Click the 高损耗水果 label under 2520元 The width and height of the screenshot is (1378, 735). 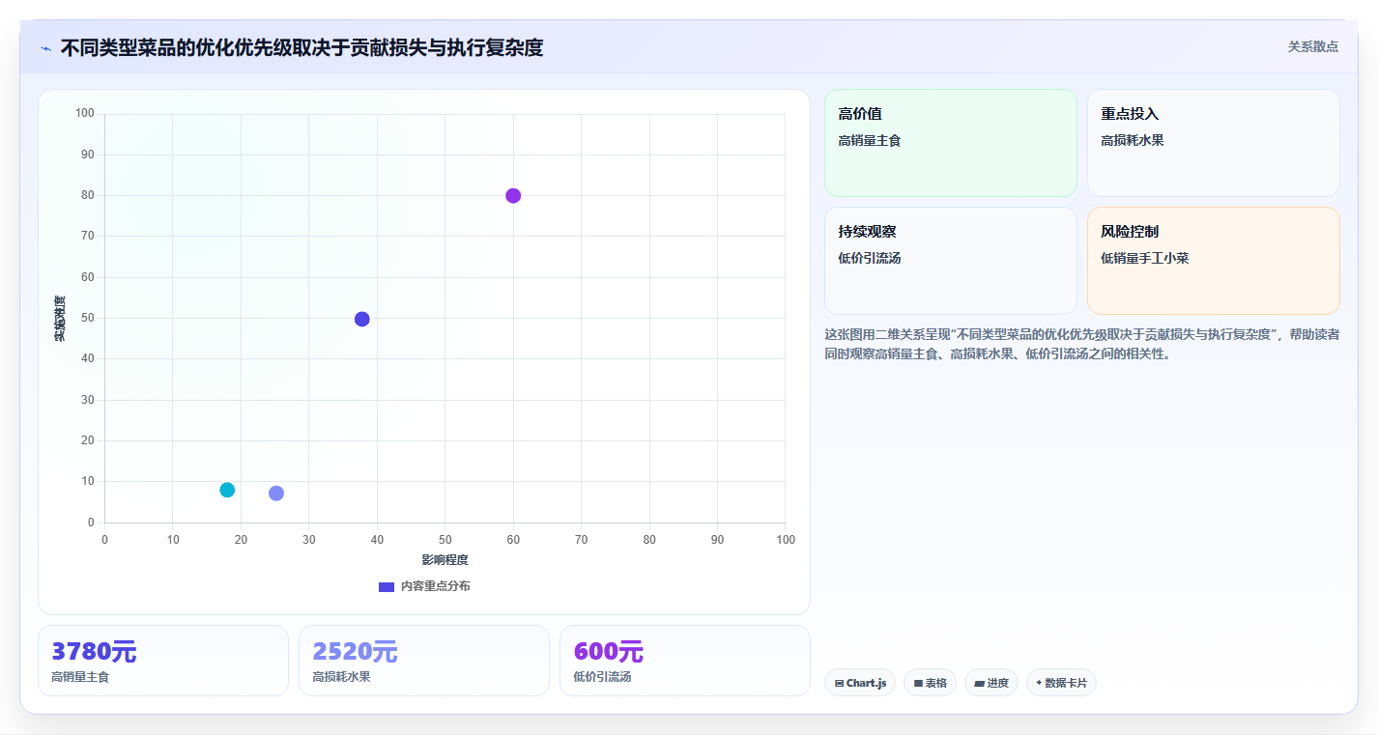point(341,677)
